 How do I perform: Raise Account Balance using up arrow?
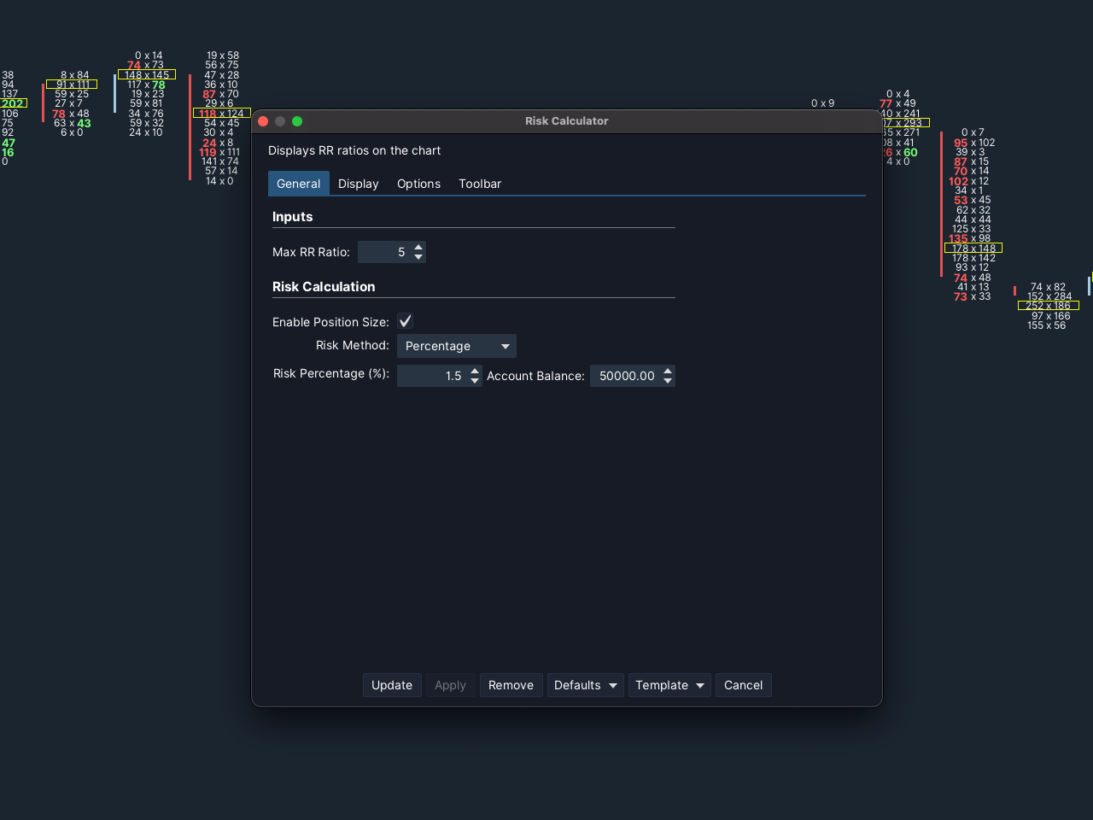(668, 372)
